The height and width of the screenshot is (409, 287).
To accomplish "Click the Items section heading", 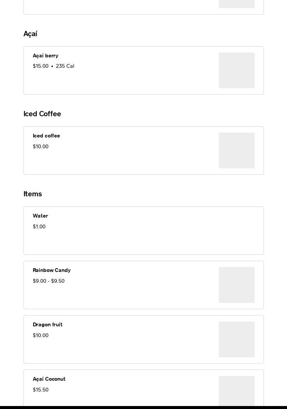I will coord(33,194).
